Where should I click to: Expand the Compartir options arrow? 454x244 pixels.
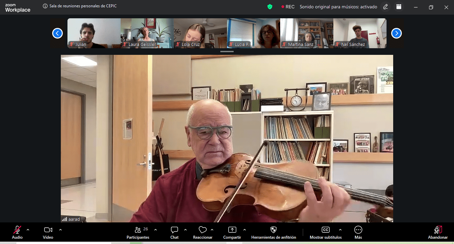245,230
